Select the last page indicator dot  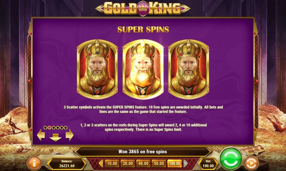[x=65, y=128]
